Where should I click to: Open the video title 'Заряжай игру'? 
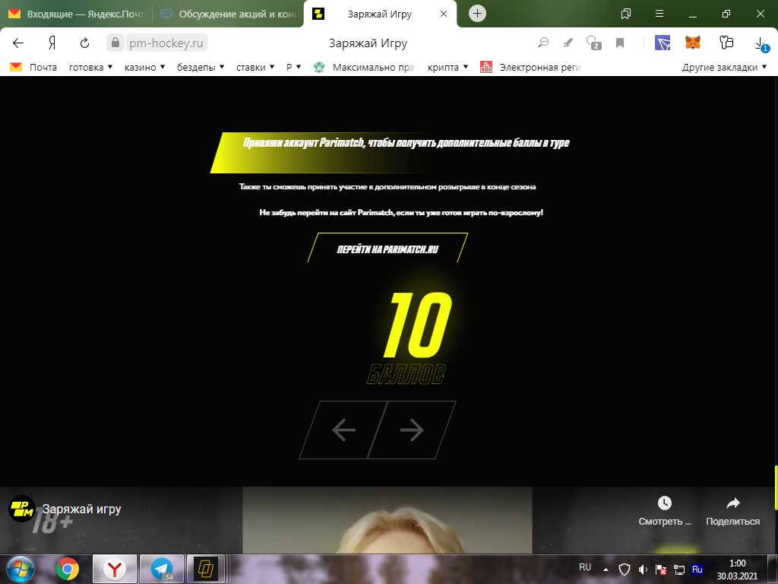(82, 509)
